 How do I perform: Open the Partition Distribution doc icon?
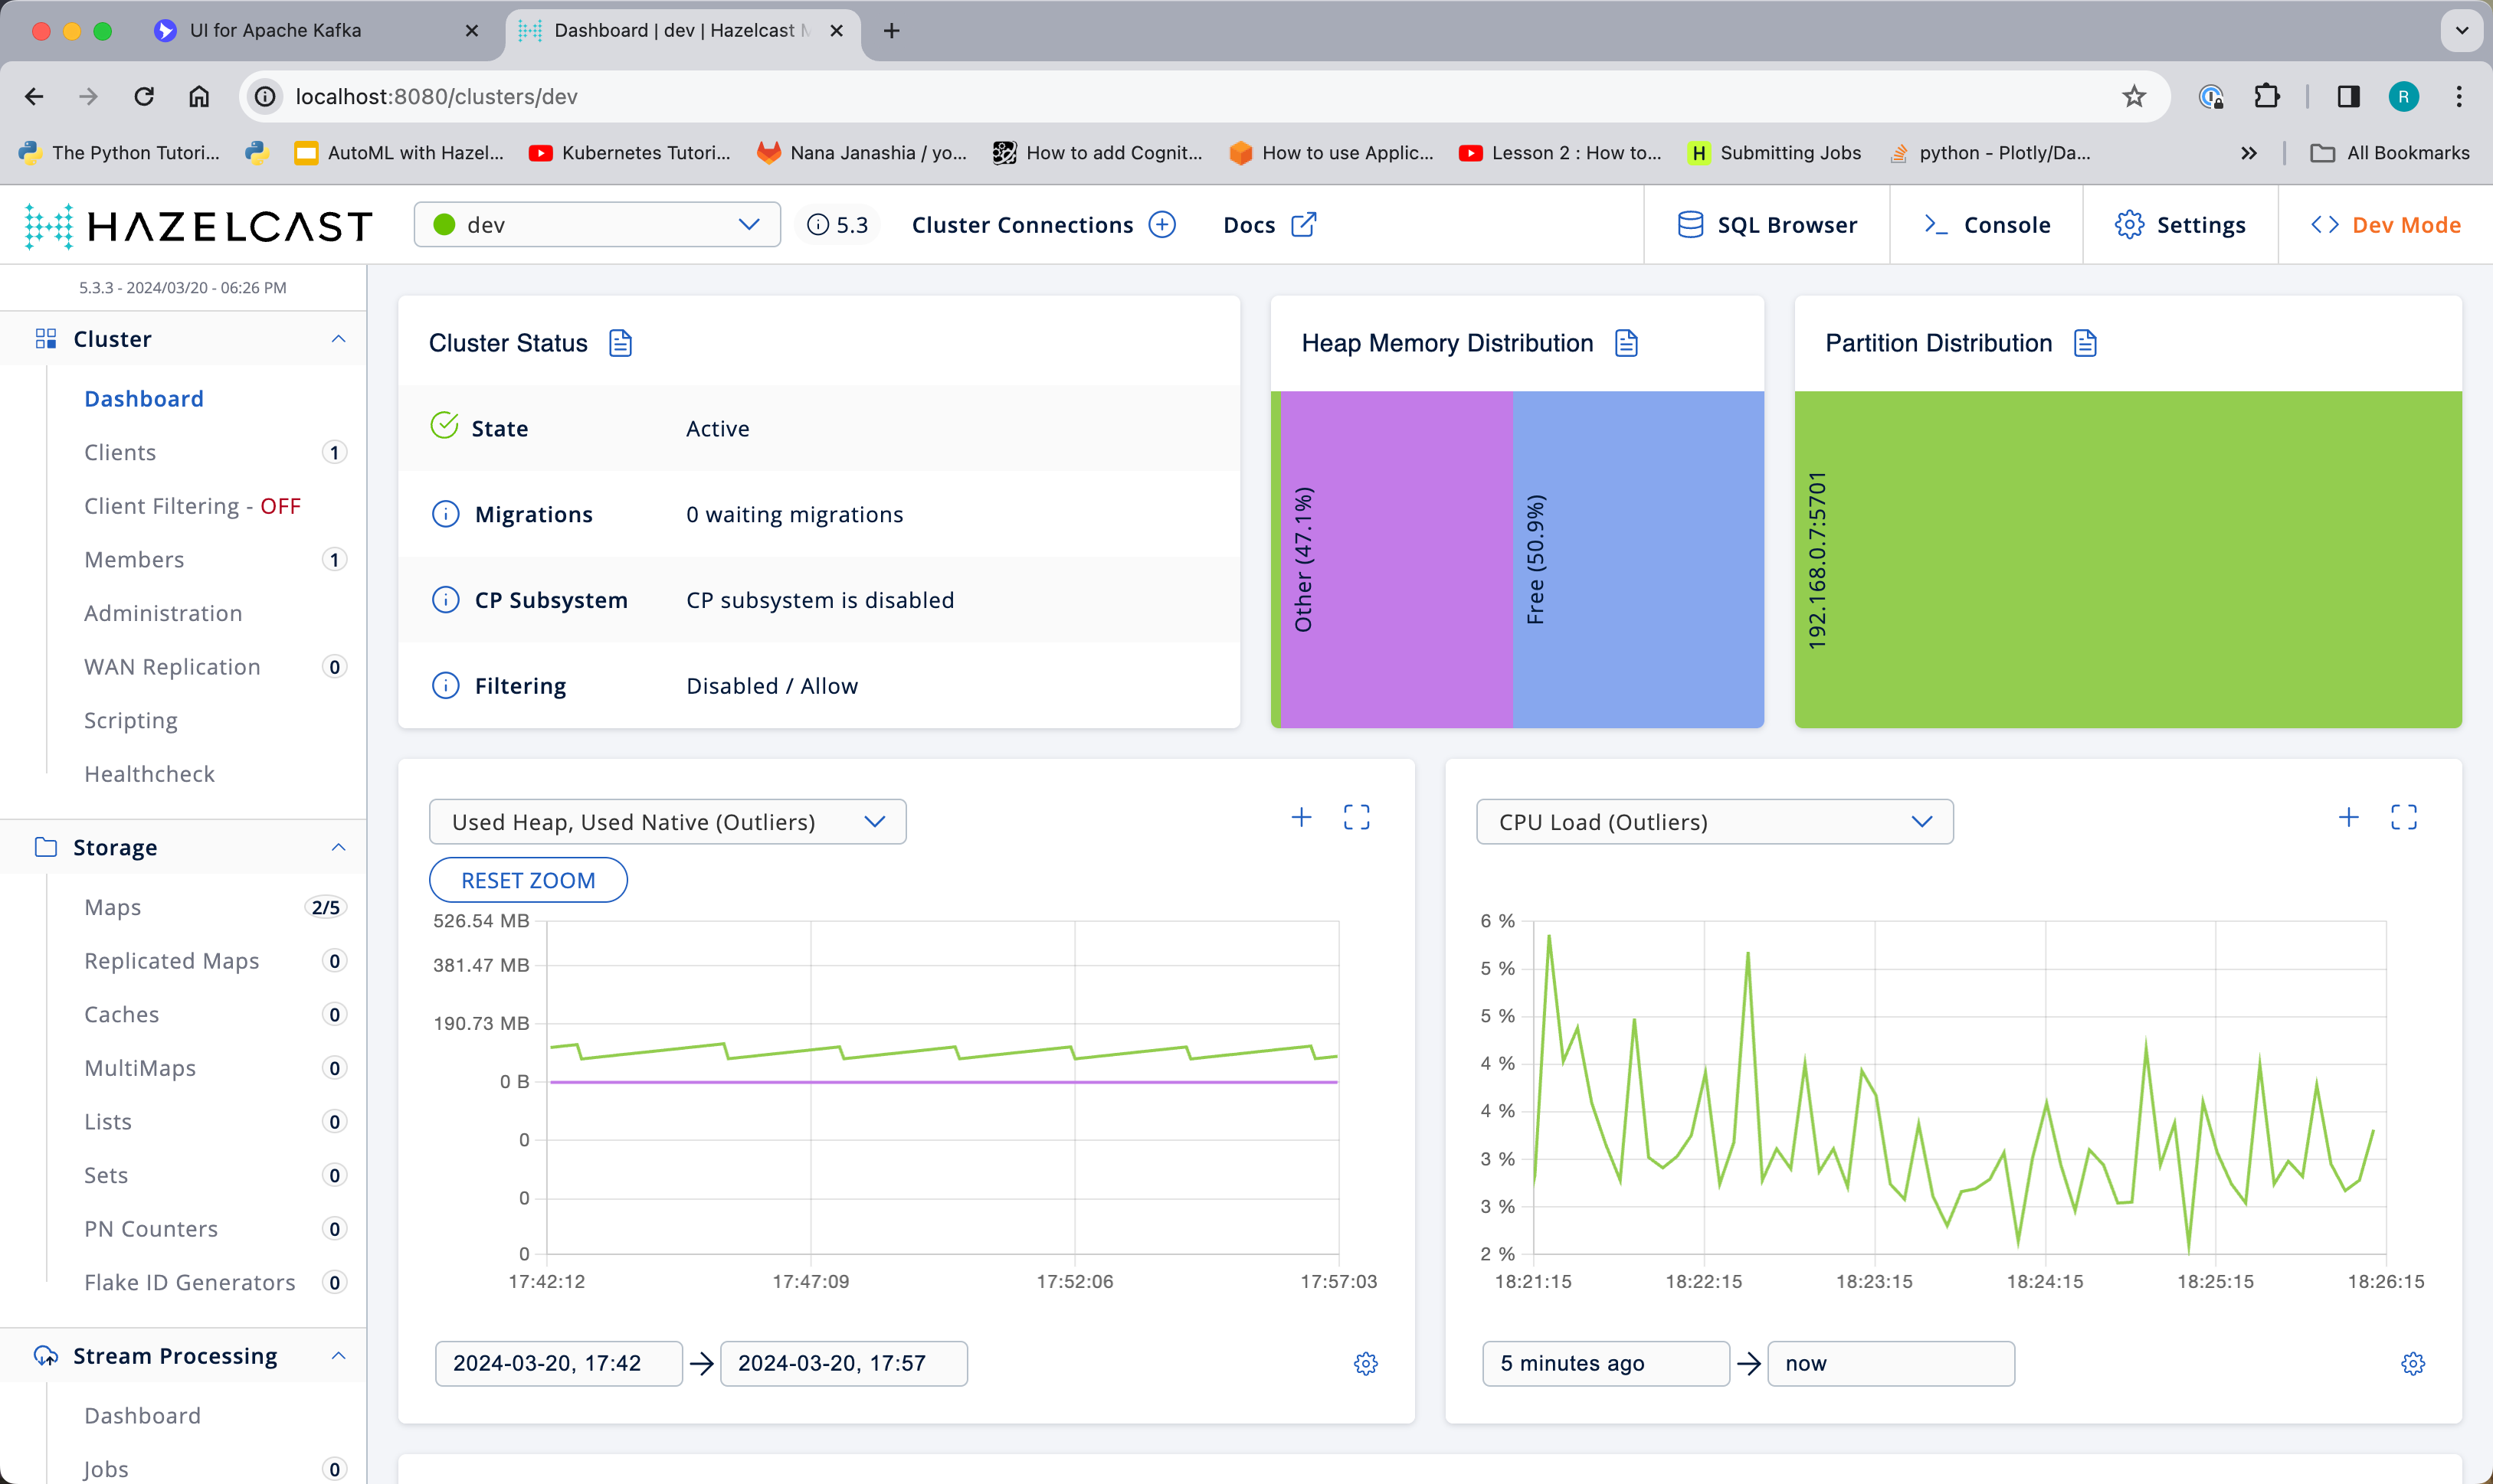[x=2085, y=343]
